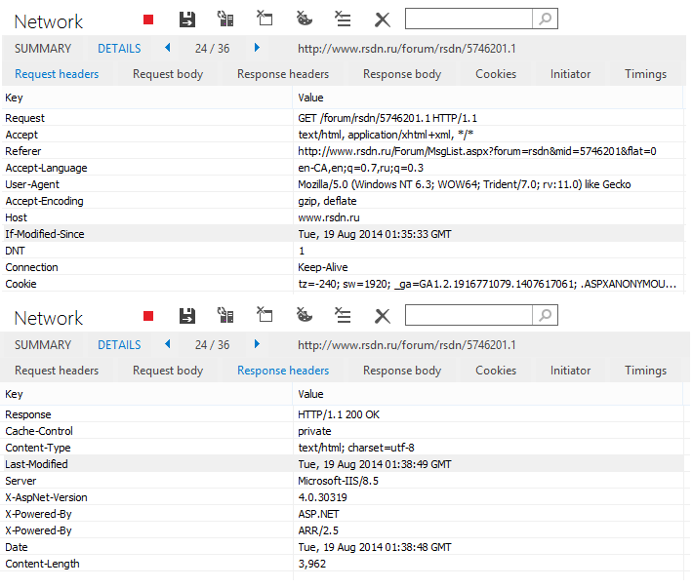Click the 'Microsoft-IIS/8.5' Server value
Screen dimensions: 693x588
pos(338,481)
